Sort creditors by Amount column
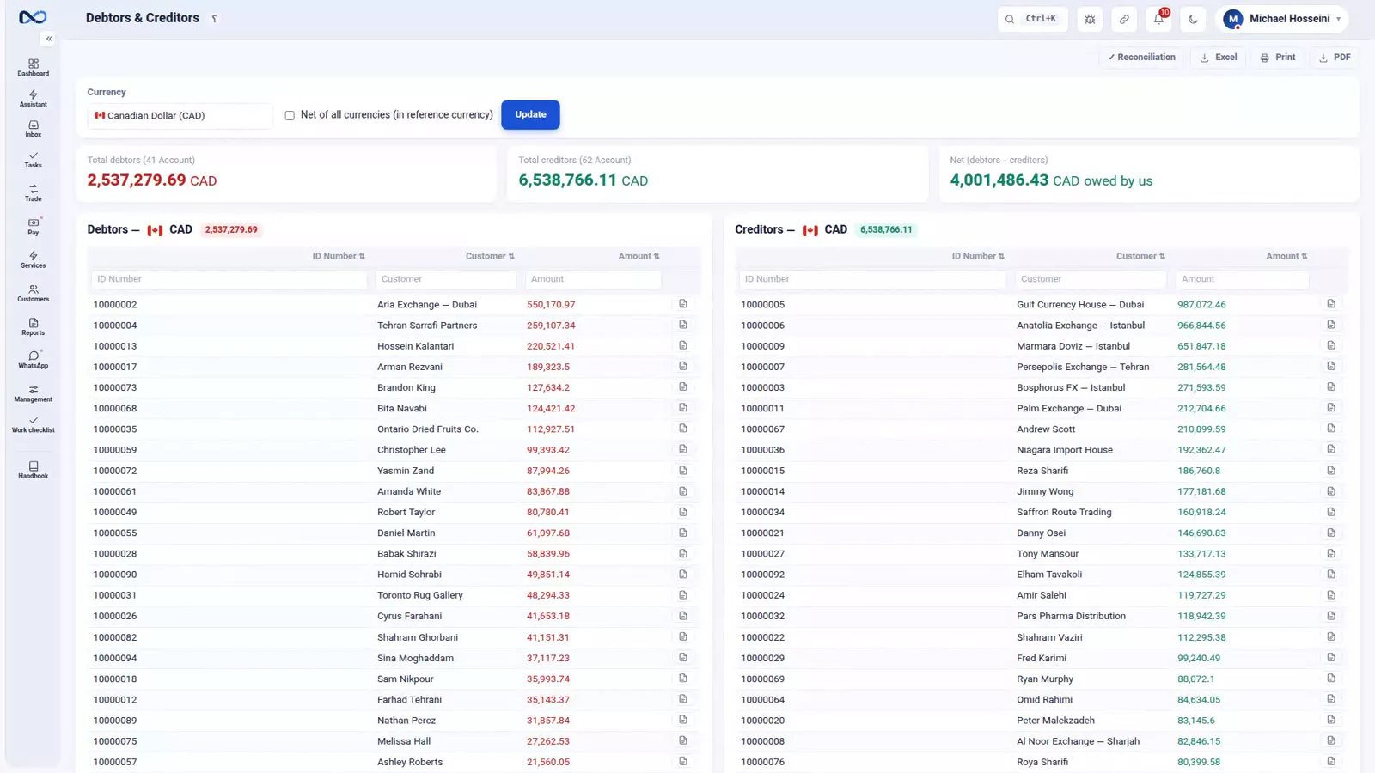Viewport: 1375px width, 773px height. (1286, 256)
